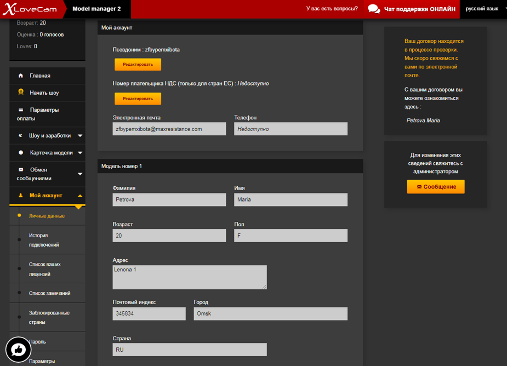
Task: Open the support chat bubble icon
Action: [x=374, y=9]
